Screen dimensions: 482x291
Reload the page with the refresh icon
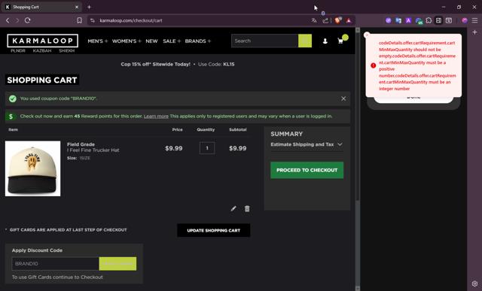pos(27,20)
